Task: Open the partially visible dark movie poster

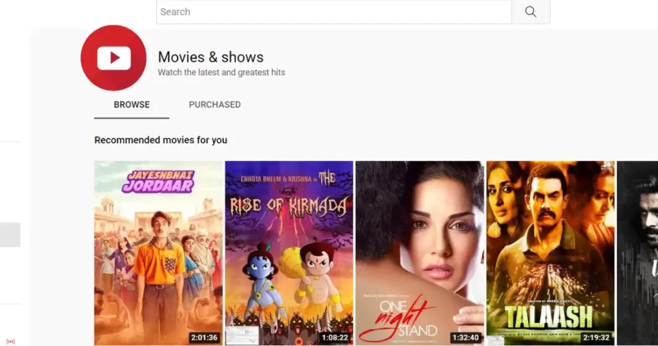Action: (x=637, y=253)
